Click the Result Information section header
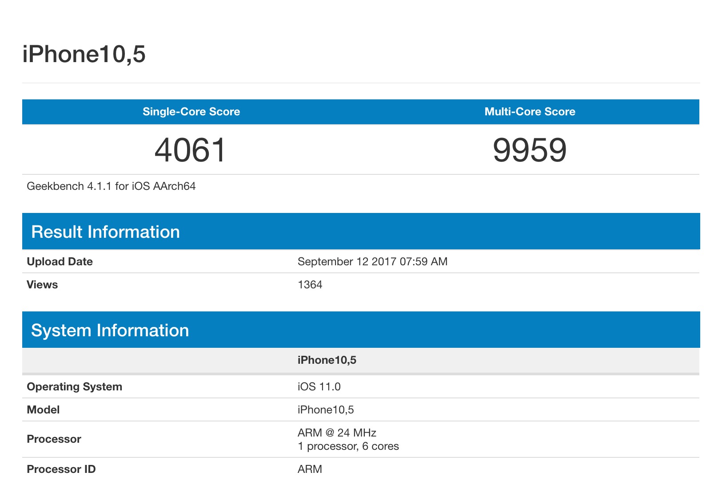Screen dimensions: 710x480 (x=105, y=232)
